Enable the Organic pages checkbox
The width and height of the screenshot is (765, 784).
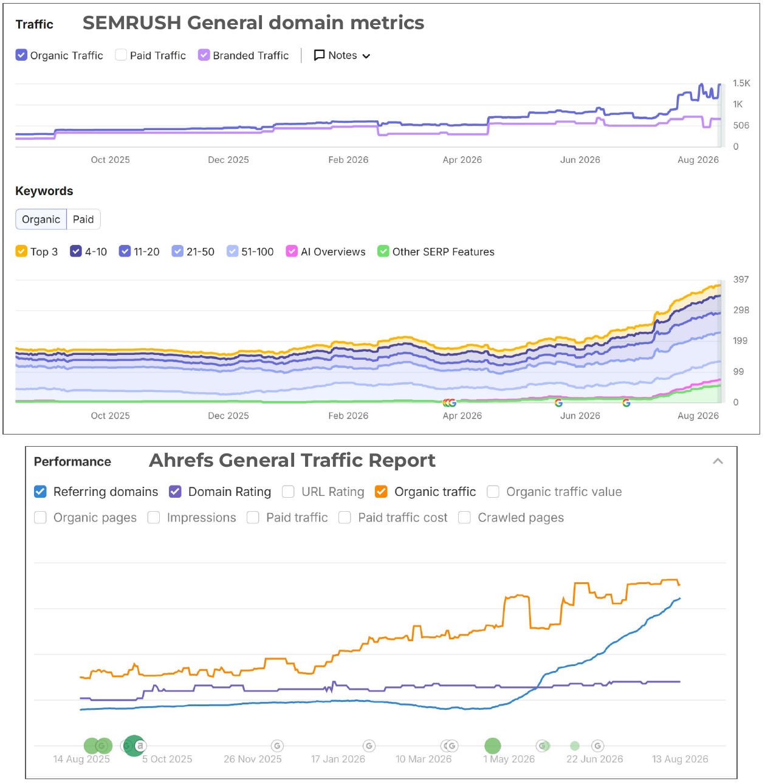pos(40,517)
